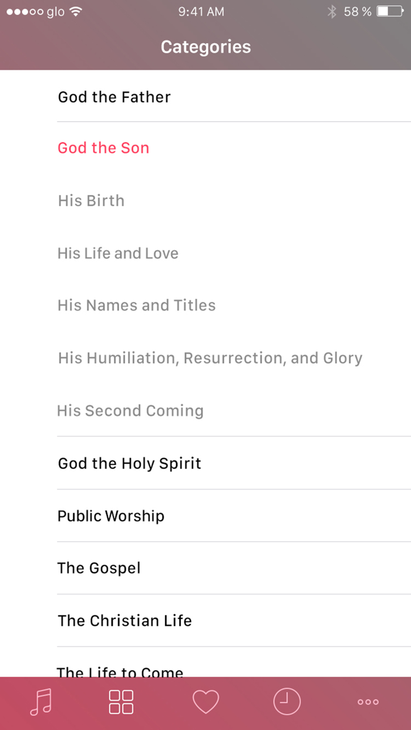Viewport: 411px width, 730px height.
Task: Open The Christian Life category
Action: click(124, 621)
